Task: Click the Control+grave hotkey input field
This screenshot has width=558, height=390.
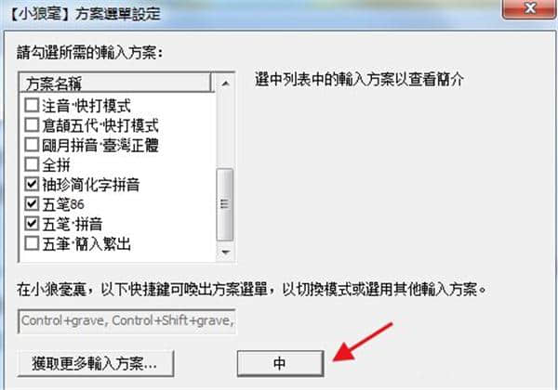Action: pyautogui.click(x=126, y=321)
